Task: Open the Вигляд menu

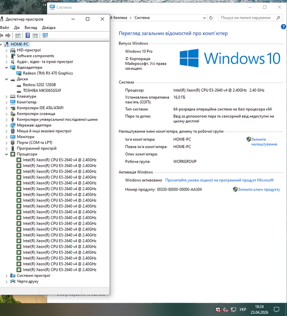Action: (31, 28)
